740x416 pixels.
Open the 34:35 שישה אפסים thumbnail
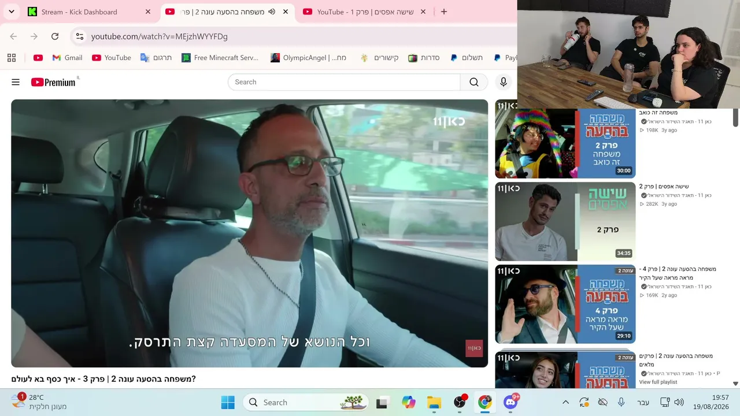(x=565, y=222)
